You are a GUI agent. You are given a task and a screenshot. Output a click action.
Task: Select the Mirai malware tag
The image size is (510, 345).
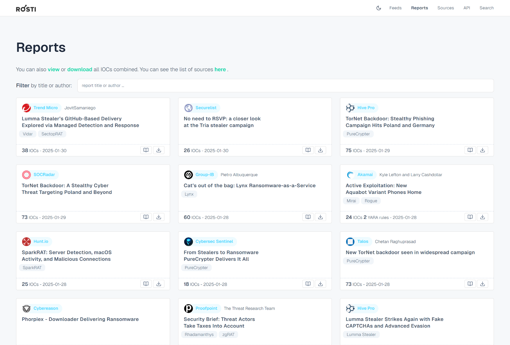(351, 201)
